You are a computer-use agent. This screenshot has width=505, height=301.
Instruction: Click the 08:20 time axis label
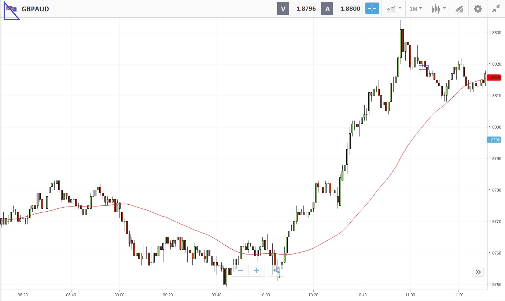tap(23, 295)
